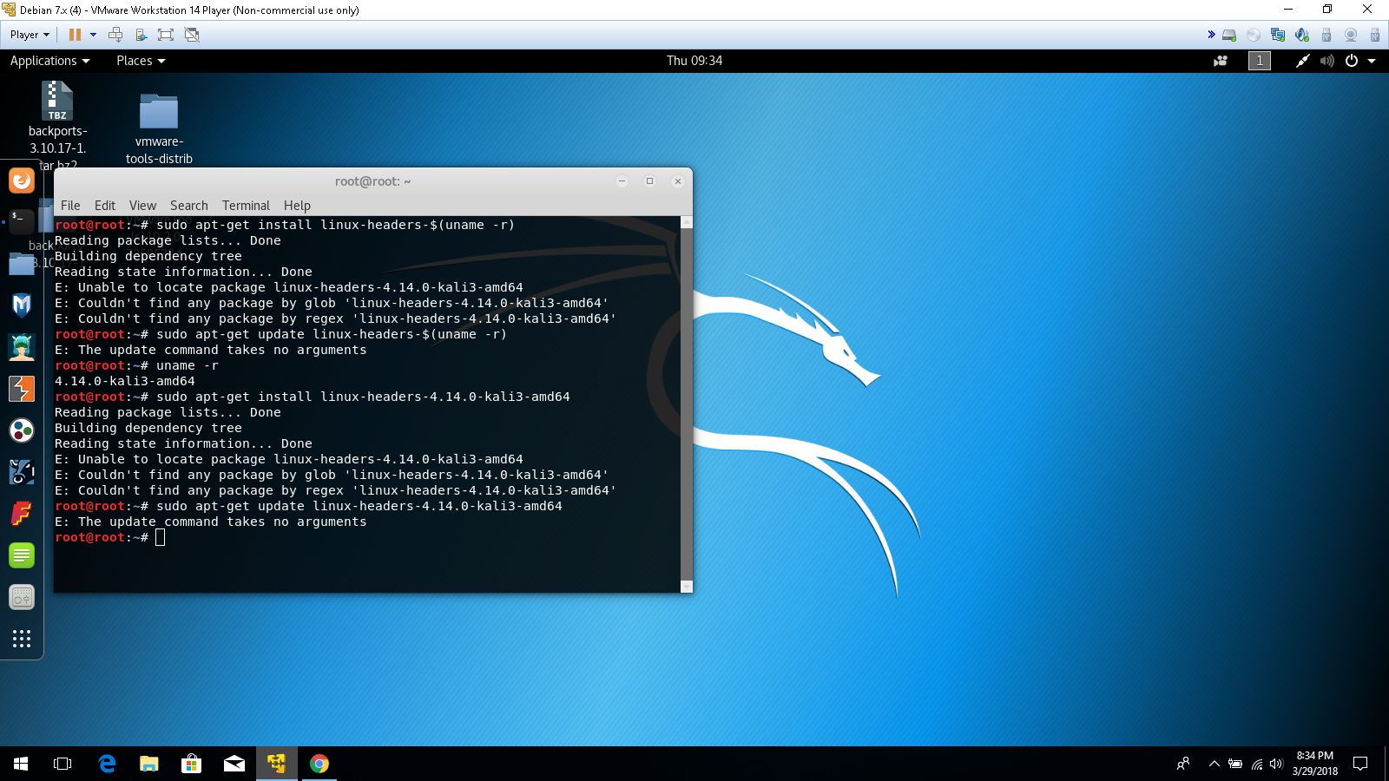1389x781 pixels.
Task: Click the VMware hard disk device icon
Action: click(1229, 35)
